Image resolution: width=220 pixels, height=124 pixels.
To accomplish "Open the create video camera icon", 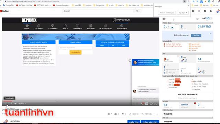I will tap(193, 11).
